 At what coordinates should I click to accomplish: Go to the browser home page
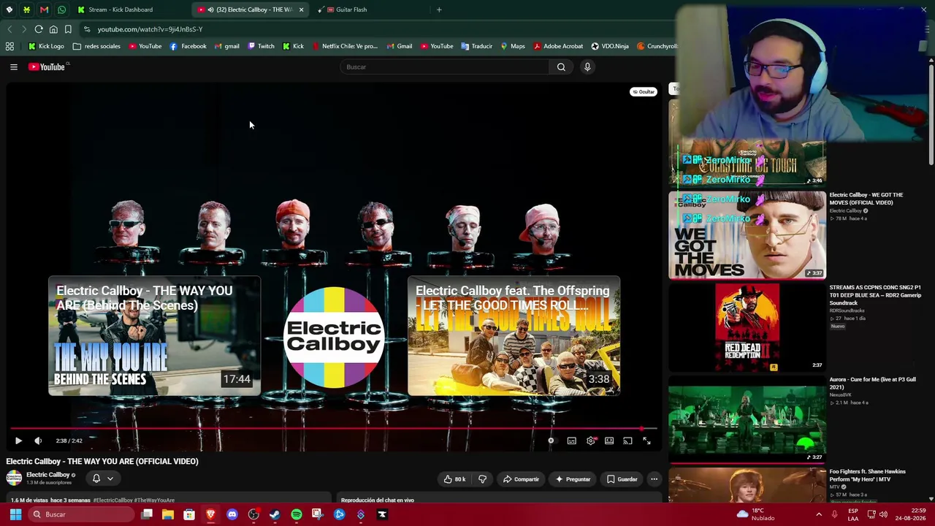click(53, 29)
